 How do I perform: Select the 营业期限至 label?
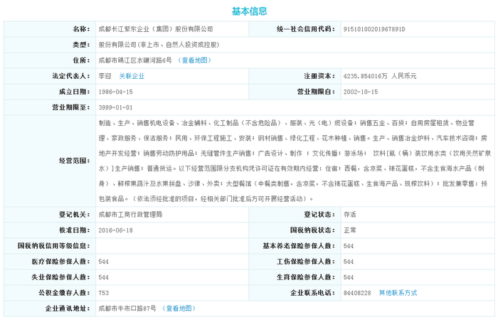tap(71, 107)
